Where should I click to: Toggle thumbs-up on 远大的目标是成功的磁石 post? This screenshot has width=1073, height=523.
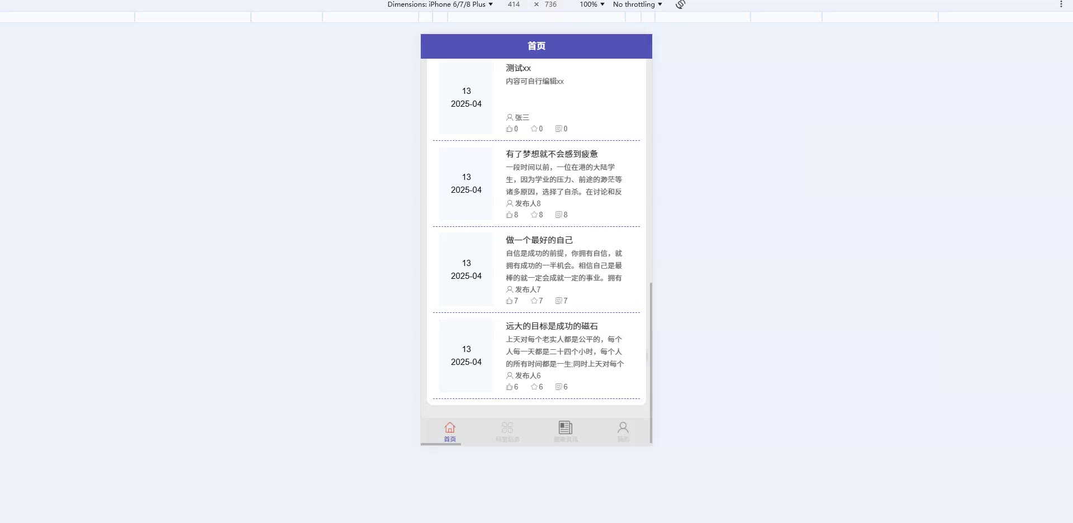coord(509,387)
